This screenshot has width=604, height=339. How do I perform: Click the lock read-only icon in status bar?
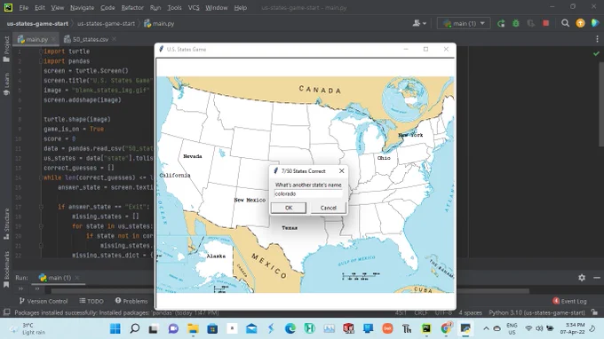tap(595, 312)
